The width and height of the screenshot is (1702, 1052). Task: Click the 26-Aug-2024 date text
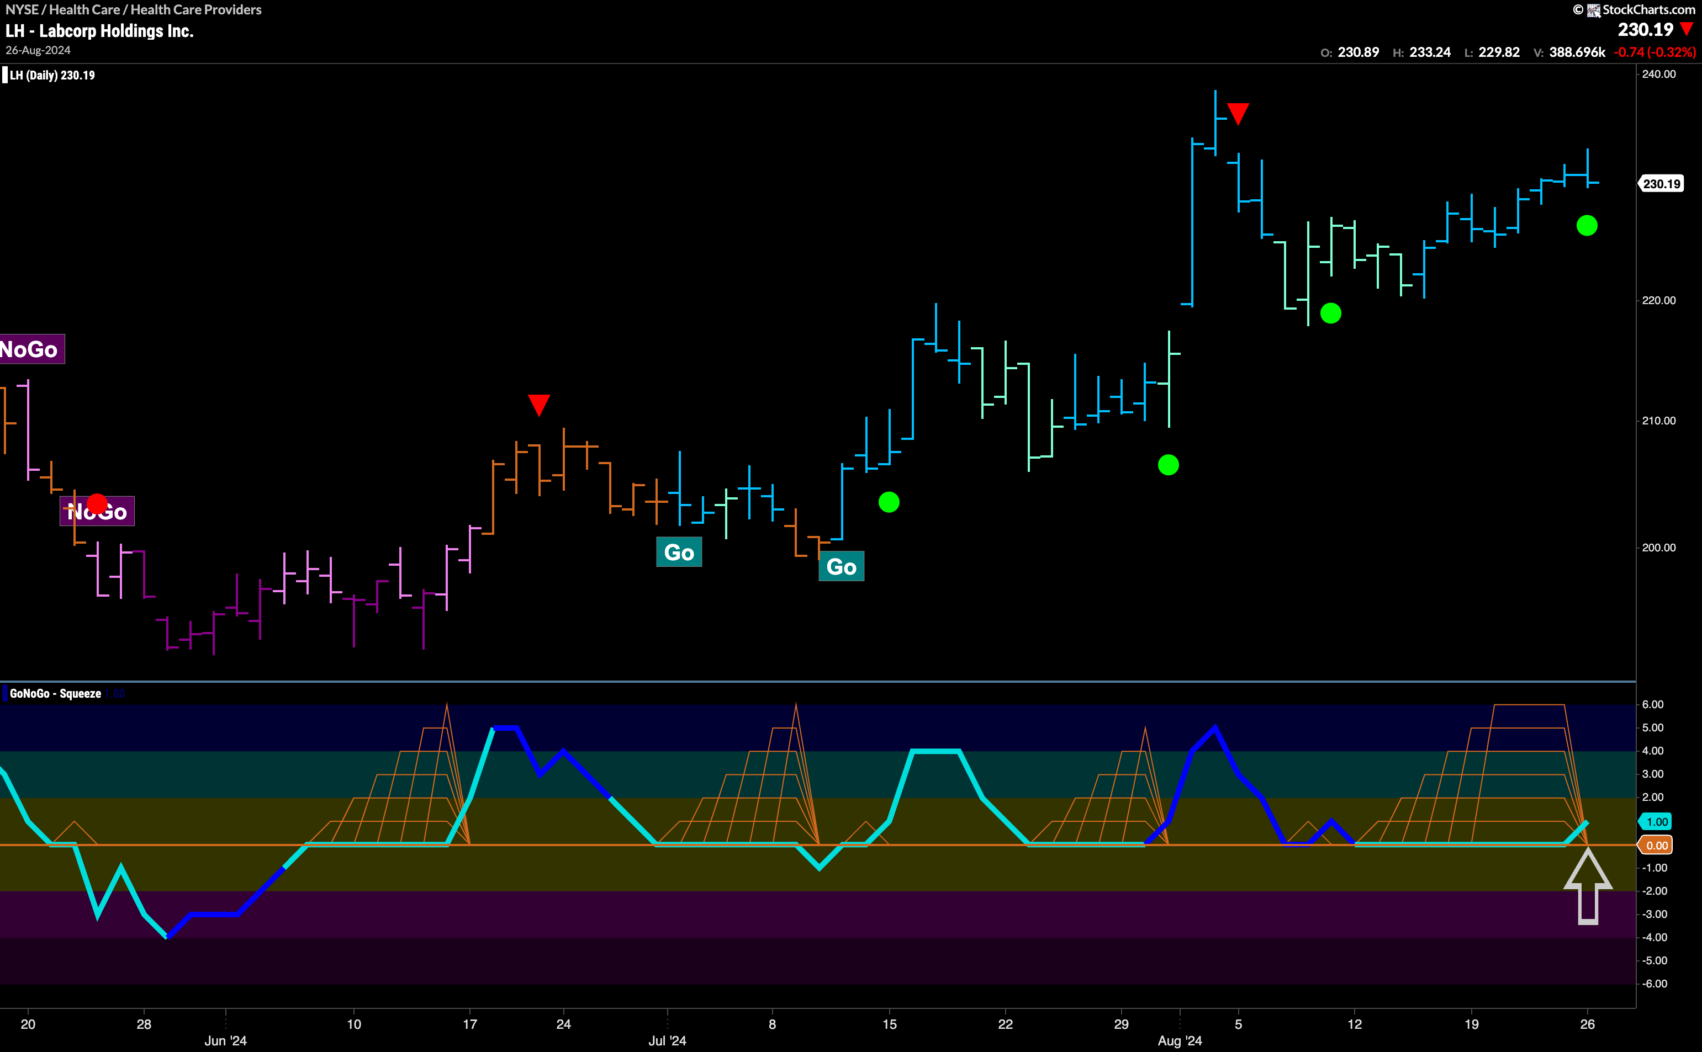tap(38, 51)
